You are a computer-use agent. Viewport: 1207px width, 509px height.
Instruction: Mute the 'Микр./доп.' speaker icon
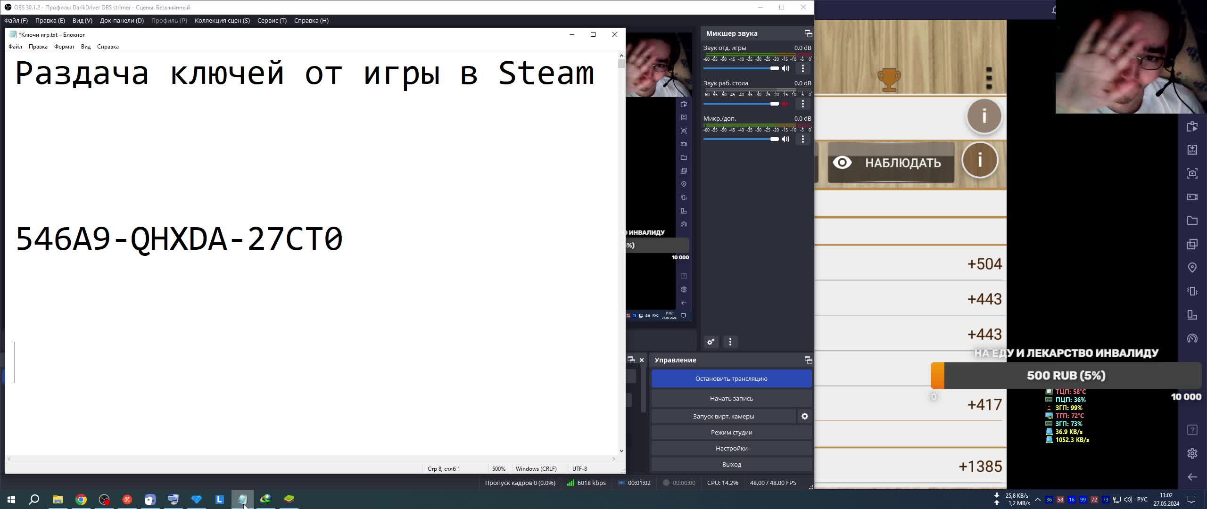(x=785, y=139)
